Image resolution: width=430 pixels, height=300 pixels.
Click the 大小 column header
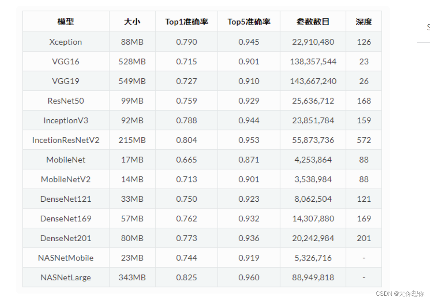pos(132,22)
